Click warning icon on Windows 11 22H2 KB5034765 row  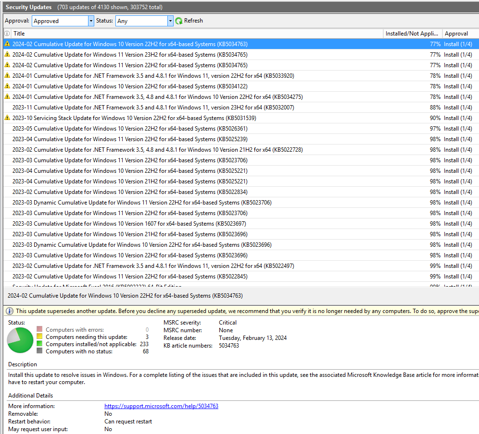click(x=7, y=65)
